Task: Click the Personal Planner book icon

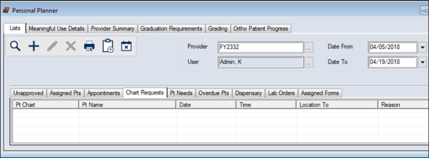Action: click(6, 10)
